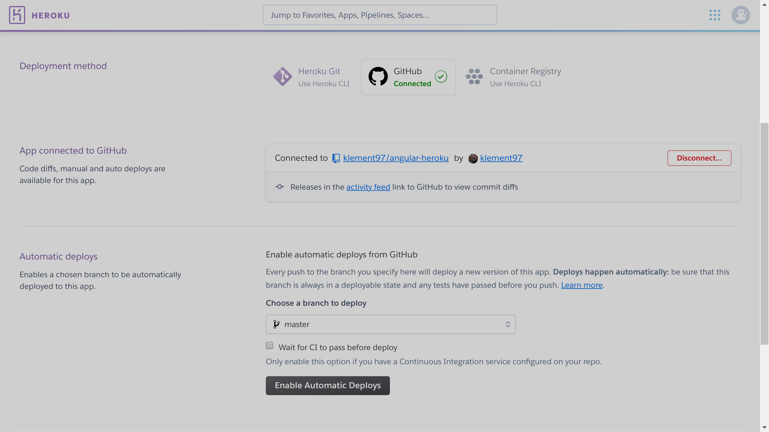Click the 'Connected to' label text

pos(301,158)
